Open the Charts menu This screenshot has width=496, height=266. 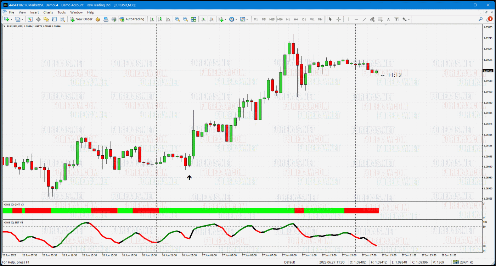coord(48,12)
